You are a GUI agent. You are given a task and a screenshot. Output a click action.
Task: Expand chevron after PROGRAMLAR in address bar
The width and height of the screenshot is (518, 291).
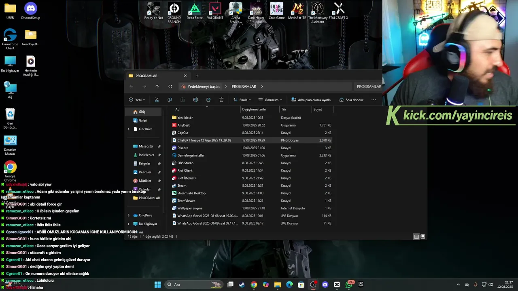click(x=262, y=86)
